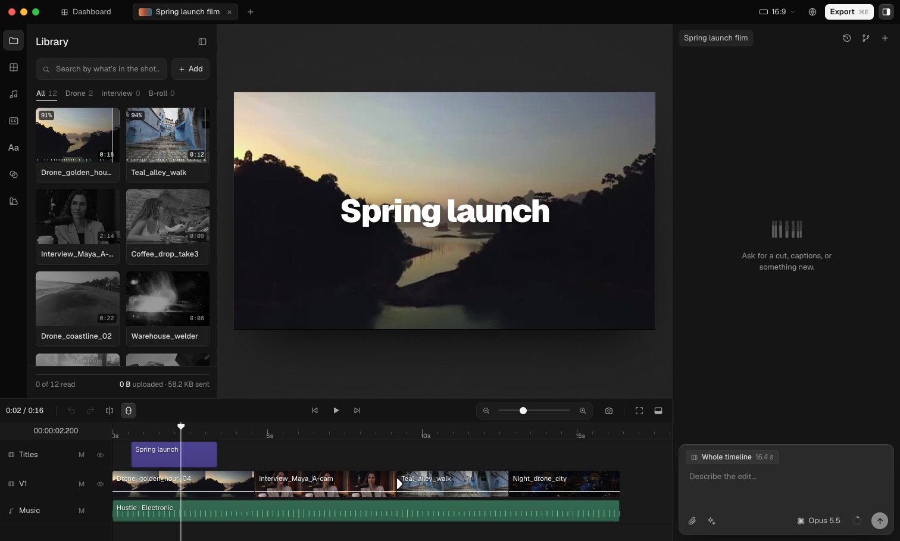Screen dimensions: 900x541
Task: Open the text Aa sidebar panel
Action: pyautogui.click(x=14, y=148)
